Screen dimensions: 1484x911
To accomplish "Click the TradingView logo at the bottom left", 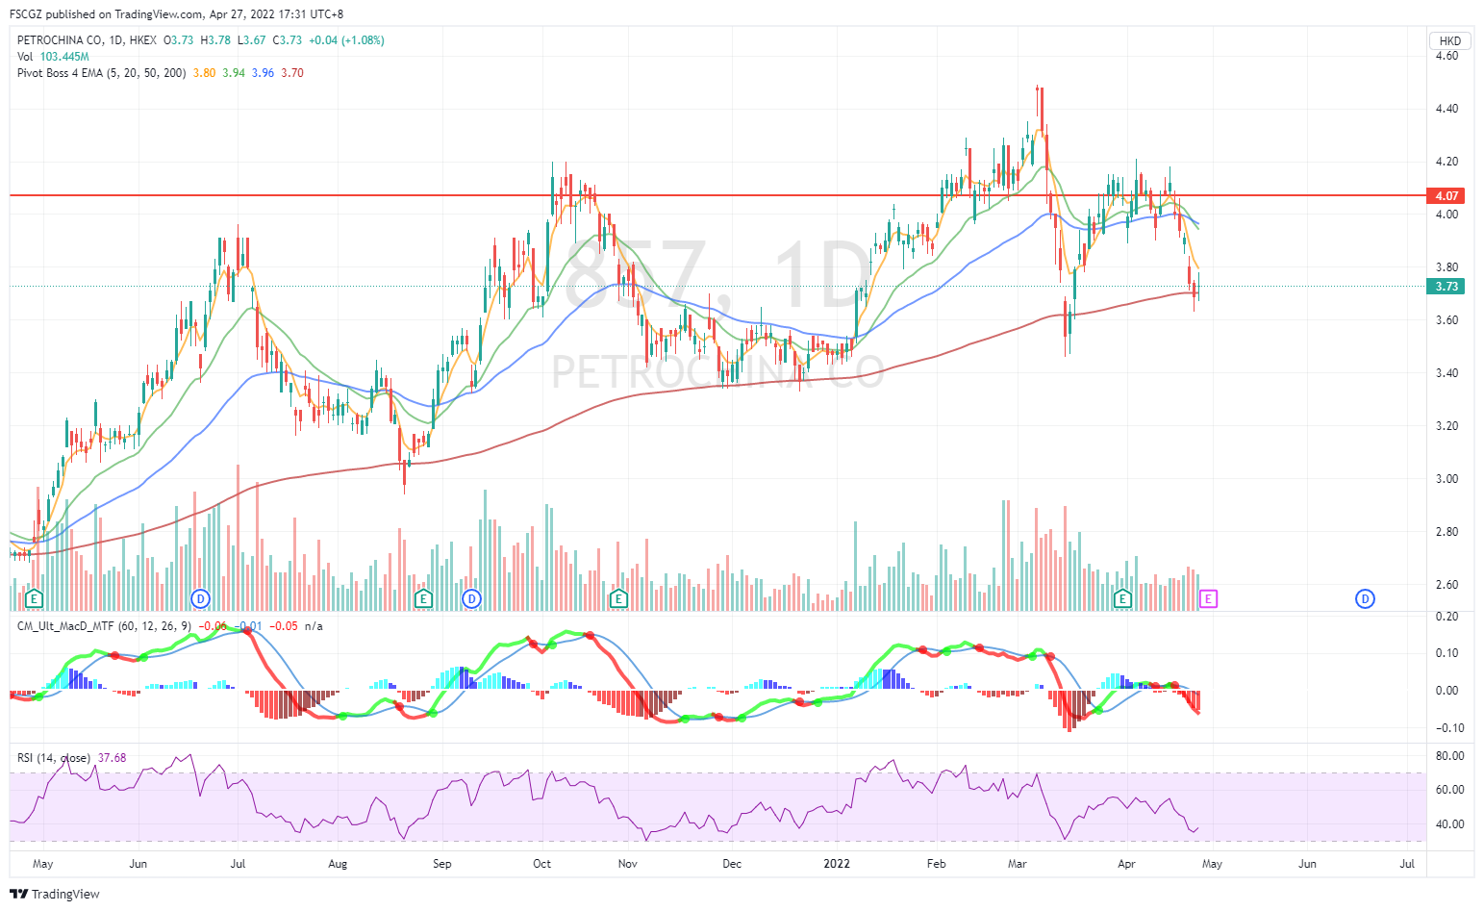I will (55, 894).
